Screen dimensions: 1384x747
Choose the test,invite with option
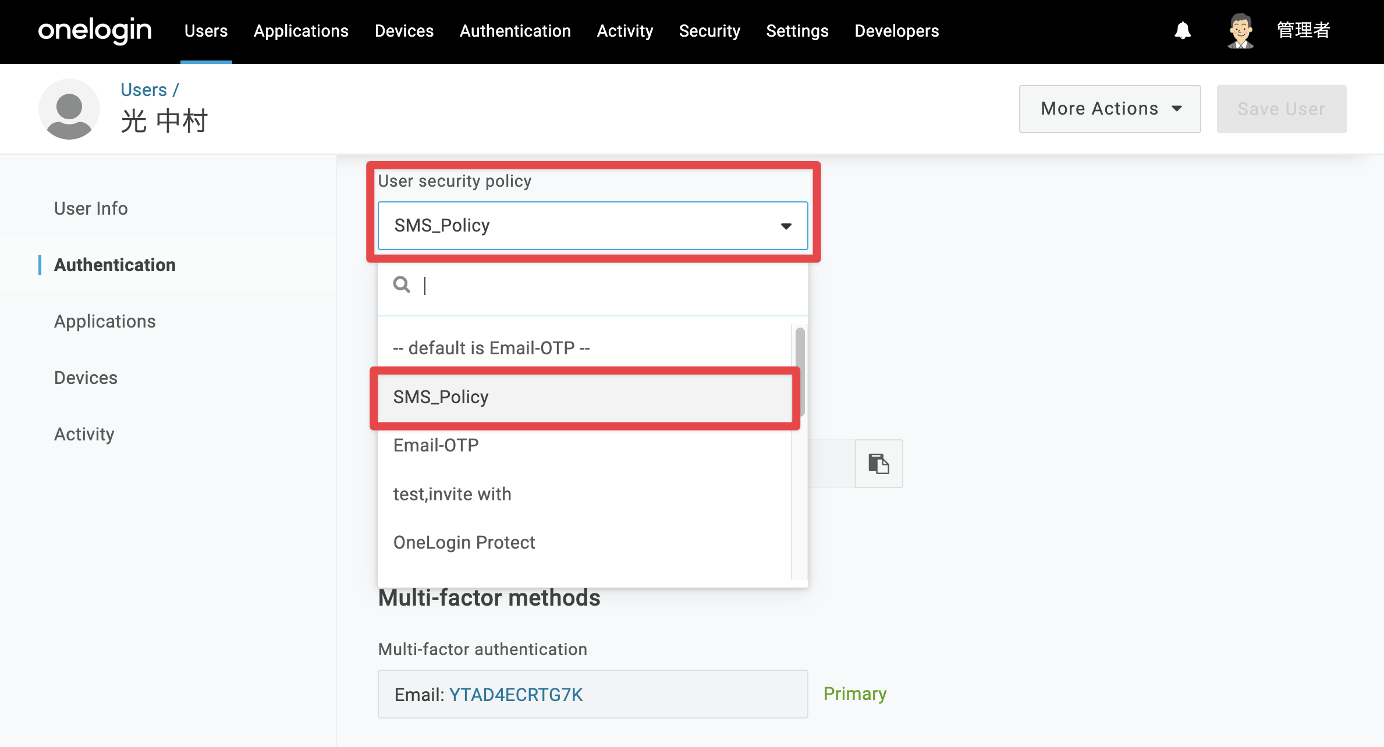pyautogui.click(x=584, y=494)
